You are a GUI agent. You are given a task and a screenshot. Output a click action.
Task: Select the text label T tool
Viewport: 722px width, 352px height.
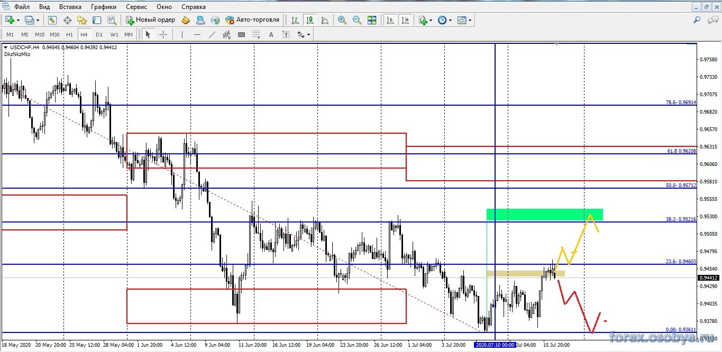tap(286, 34)
